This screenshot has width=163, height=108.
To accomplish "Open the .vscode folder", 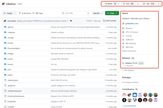I will click(x=11, y=38).
